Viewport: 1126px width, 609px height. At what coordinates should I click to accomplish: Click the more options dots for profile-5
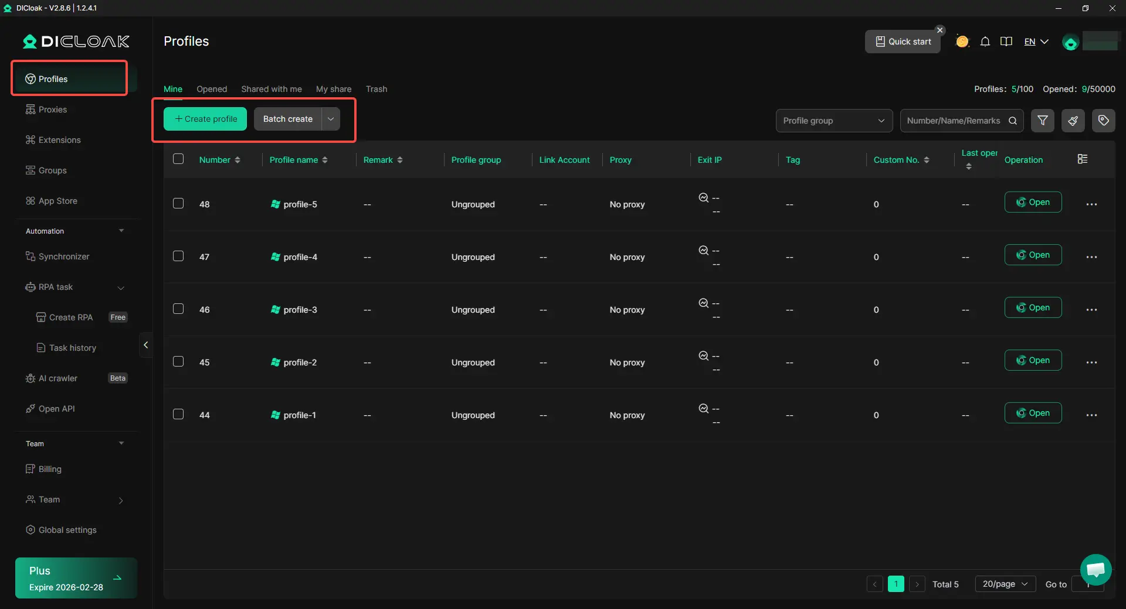[1091, 204]
